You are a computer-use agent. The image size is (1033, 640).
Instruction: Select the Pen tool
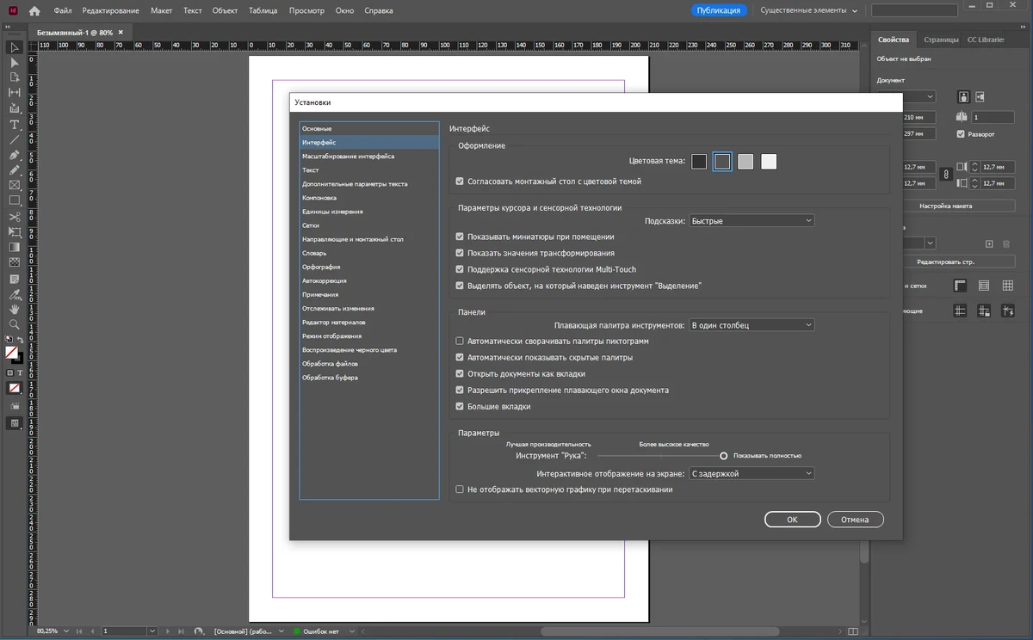click(15, 156)
